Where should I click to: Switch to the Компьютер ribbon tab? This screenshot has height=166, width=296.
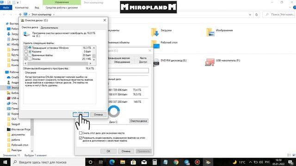[x=22, y=7]
